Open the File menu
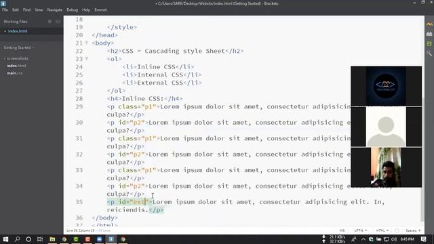Viewport: 434px width, 244px height. (5, 9)
